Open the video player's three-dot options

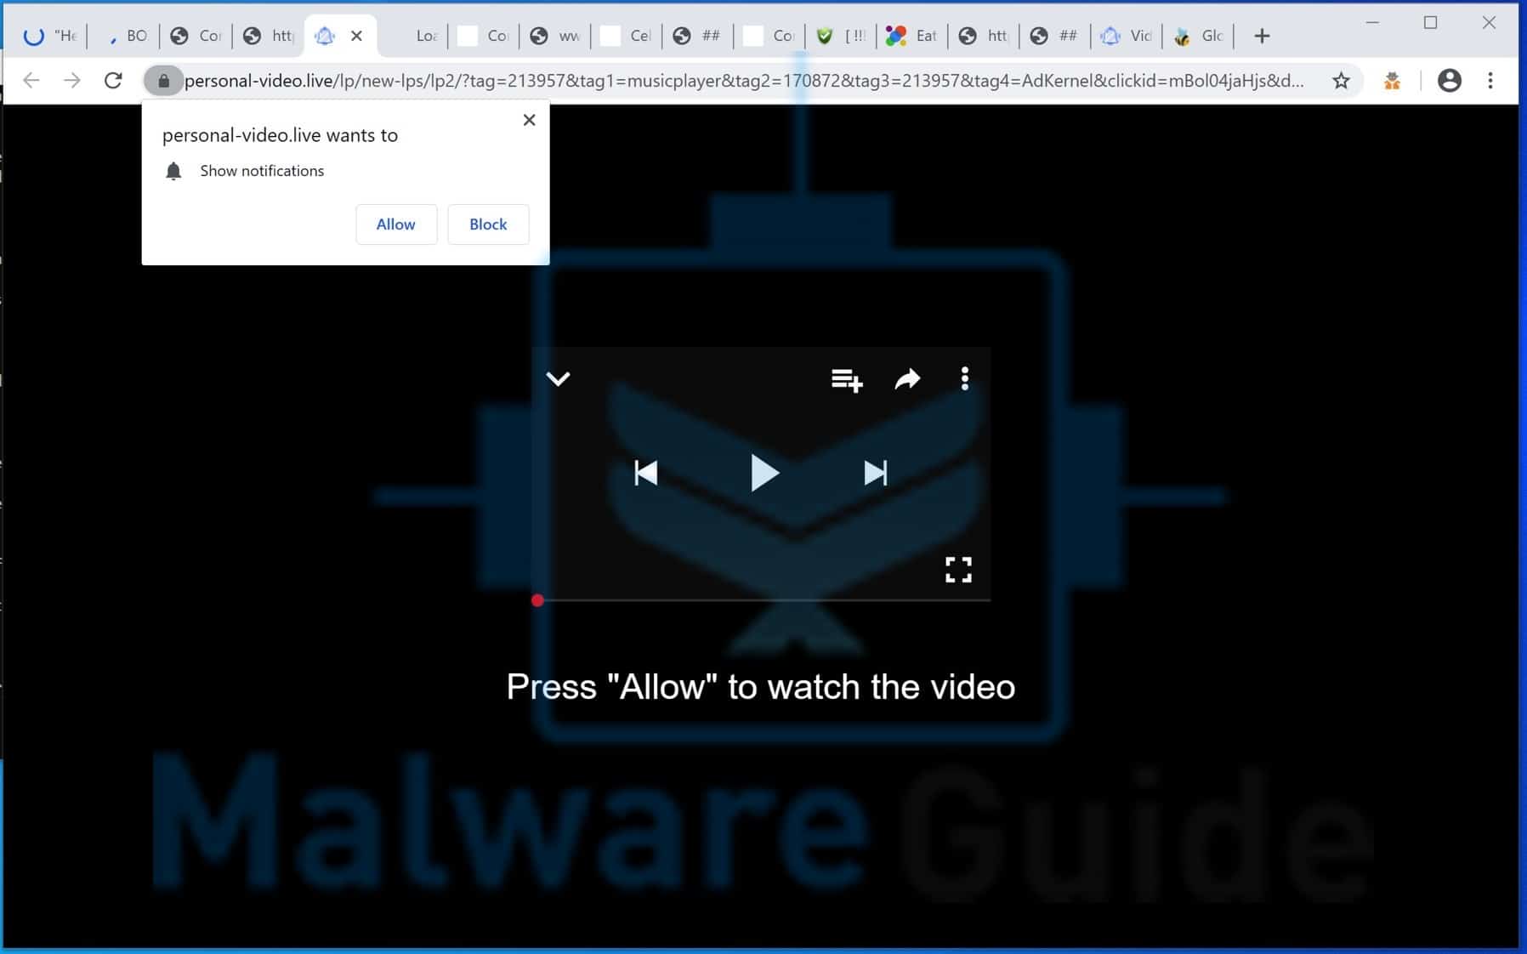click(964, 379)
